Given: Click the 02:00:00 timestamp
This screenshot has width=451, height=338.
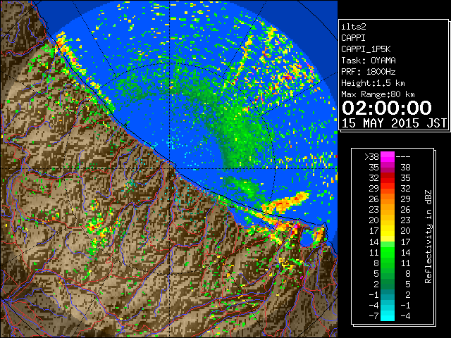Looking at the screenshot, I should 387,108.
